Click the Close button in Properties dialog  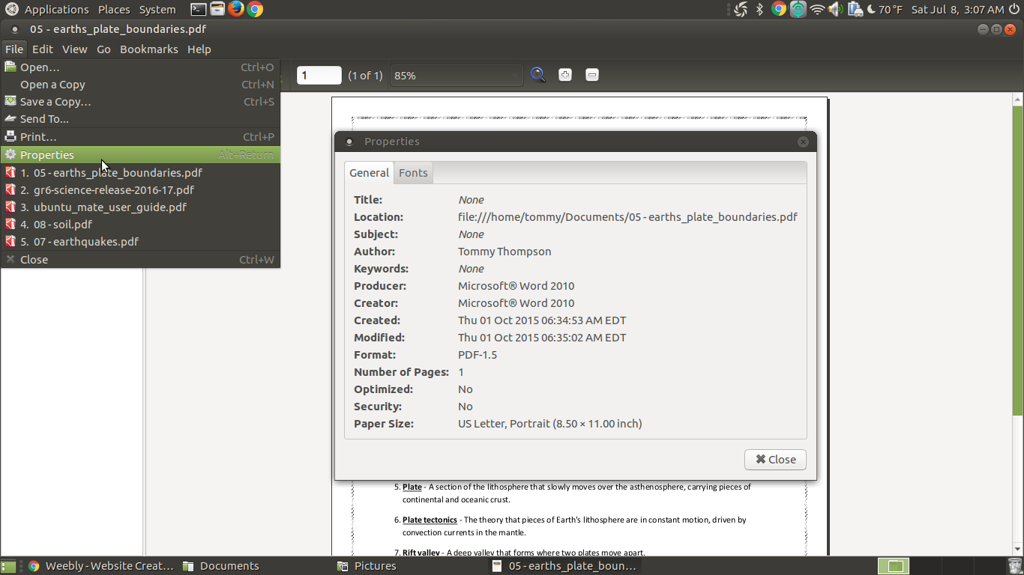(x=775, y=460)
